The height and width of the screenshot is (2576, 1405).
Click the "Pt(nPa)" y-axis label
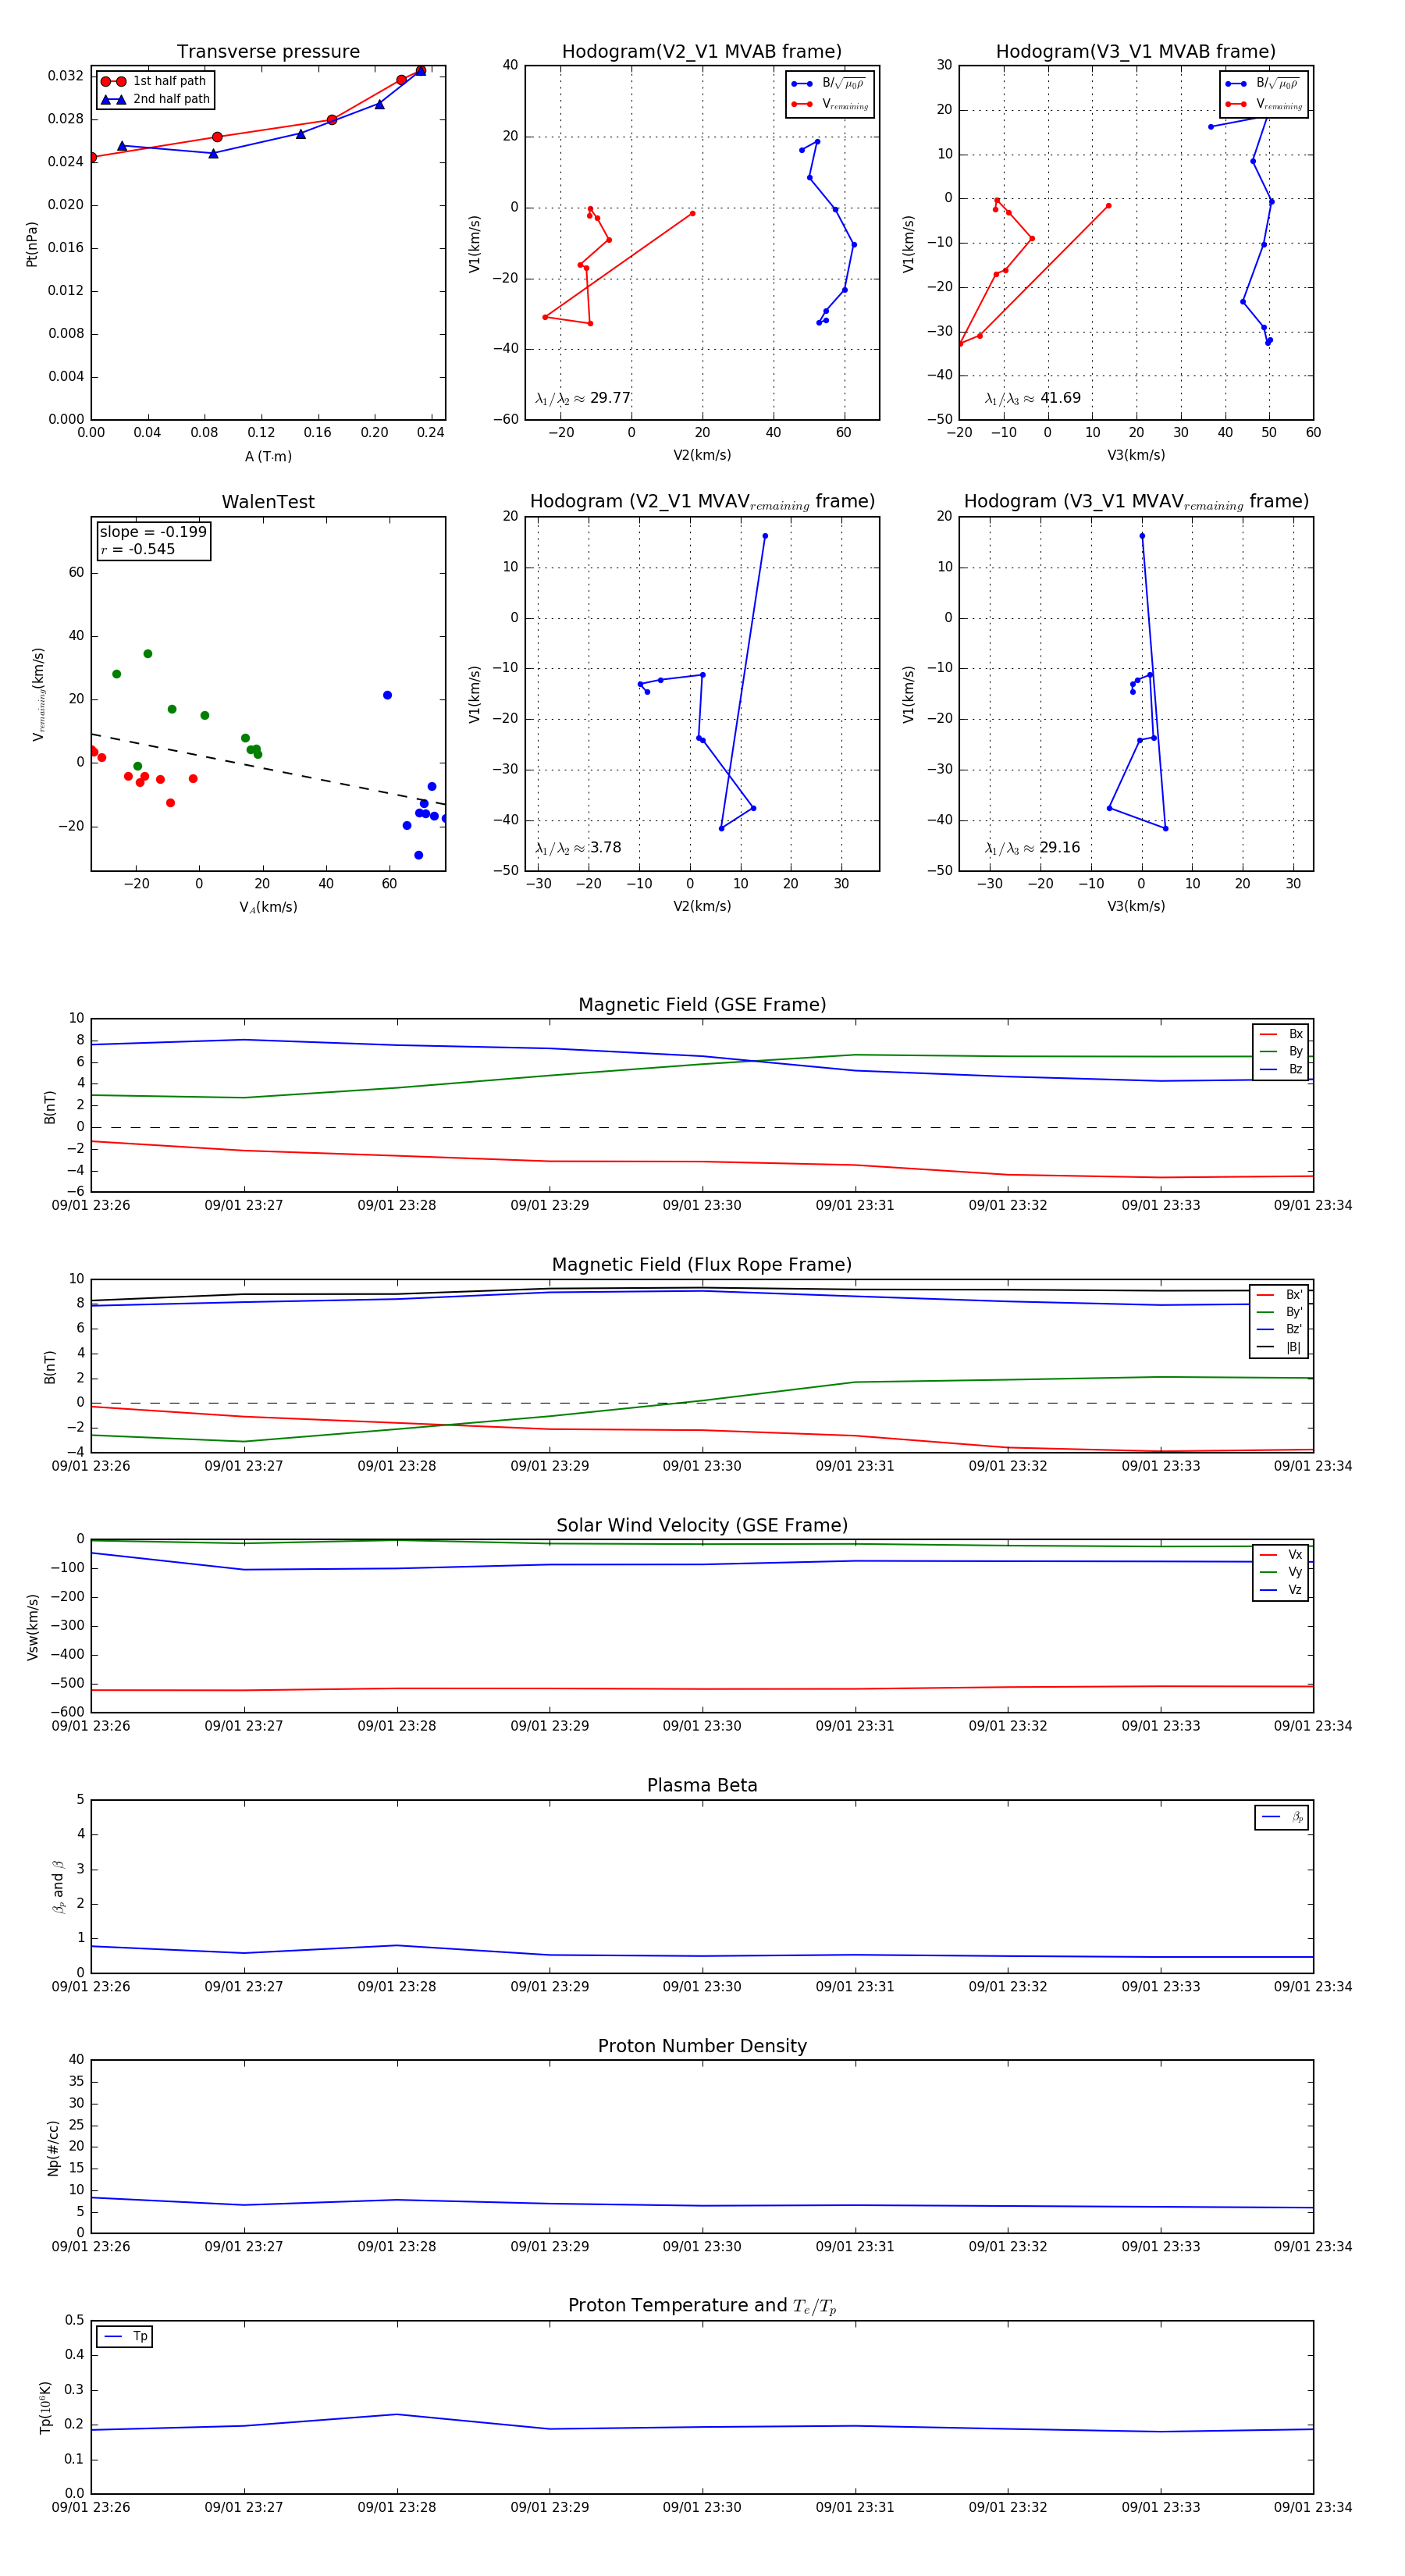click(x=32, y=244)
